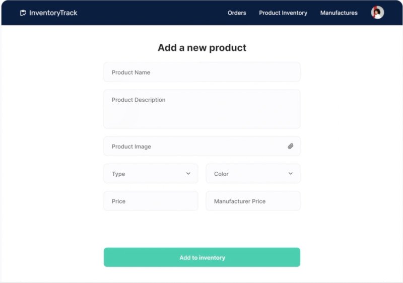Click the Product Description placeholder text
The width and height of the screenshot is (403, 283).
[x=139, y=100]
